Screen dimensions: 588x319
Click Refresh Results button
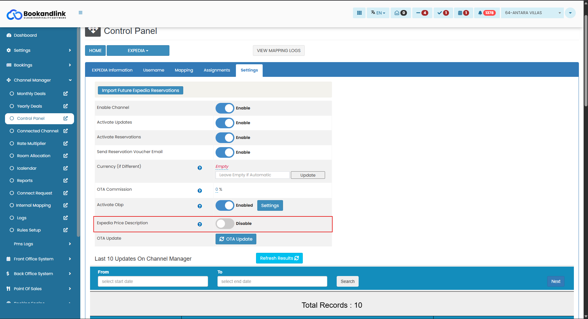pos(279,258)
